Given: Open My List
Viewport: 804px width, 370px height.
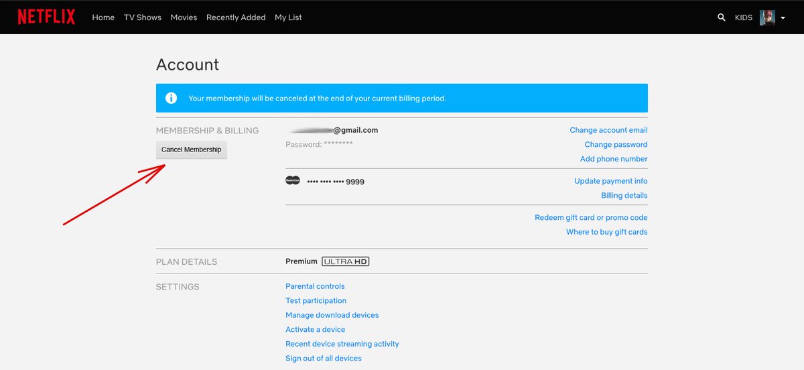Looking at the screenshot, I should click(x=288, y=17).
